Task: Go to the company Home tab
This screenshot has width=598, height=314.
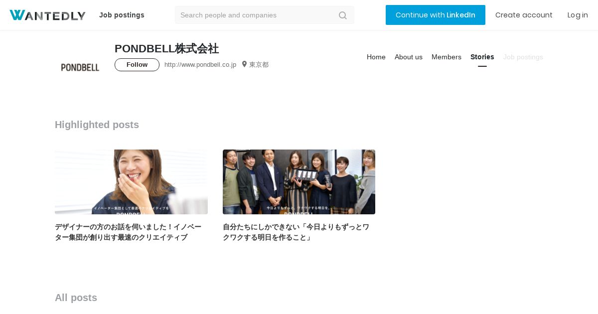Action: pos(376,57)
